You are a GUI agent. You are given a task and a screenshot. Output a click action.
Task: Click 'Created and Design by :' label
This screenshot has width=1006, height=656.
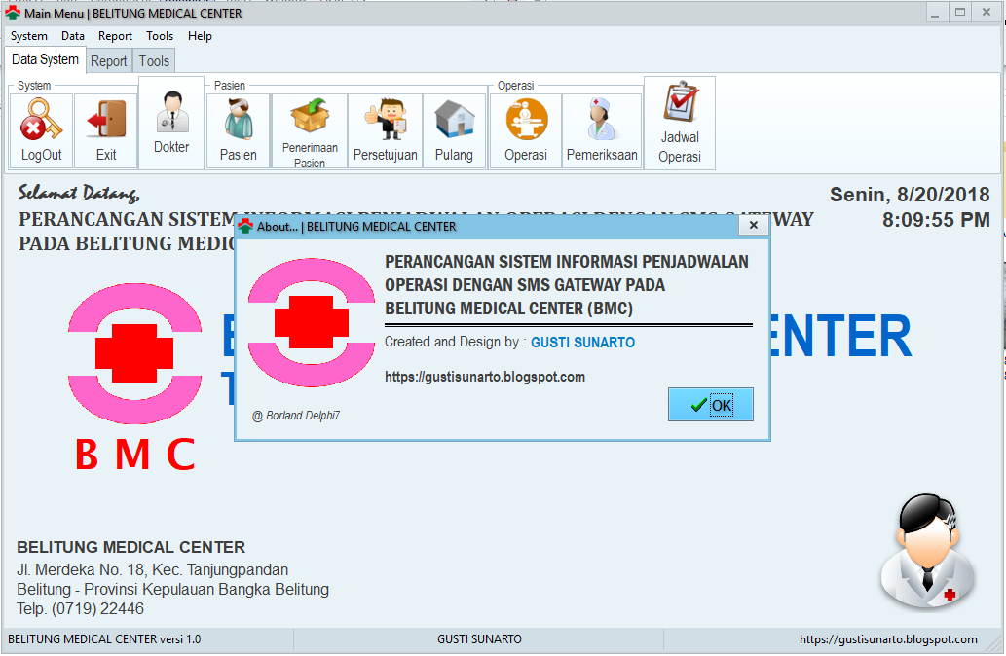pyautogui.click(x=456, y=342)
